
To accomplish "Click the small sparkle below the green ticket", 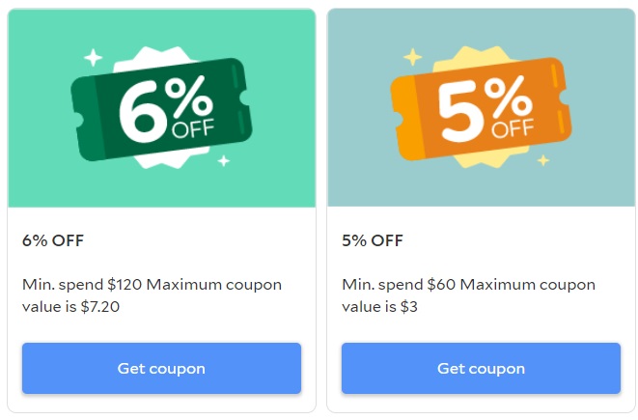I will pyautogui.click(x=223, y=160).
